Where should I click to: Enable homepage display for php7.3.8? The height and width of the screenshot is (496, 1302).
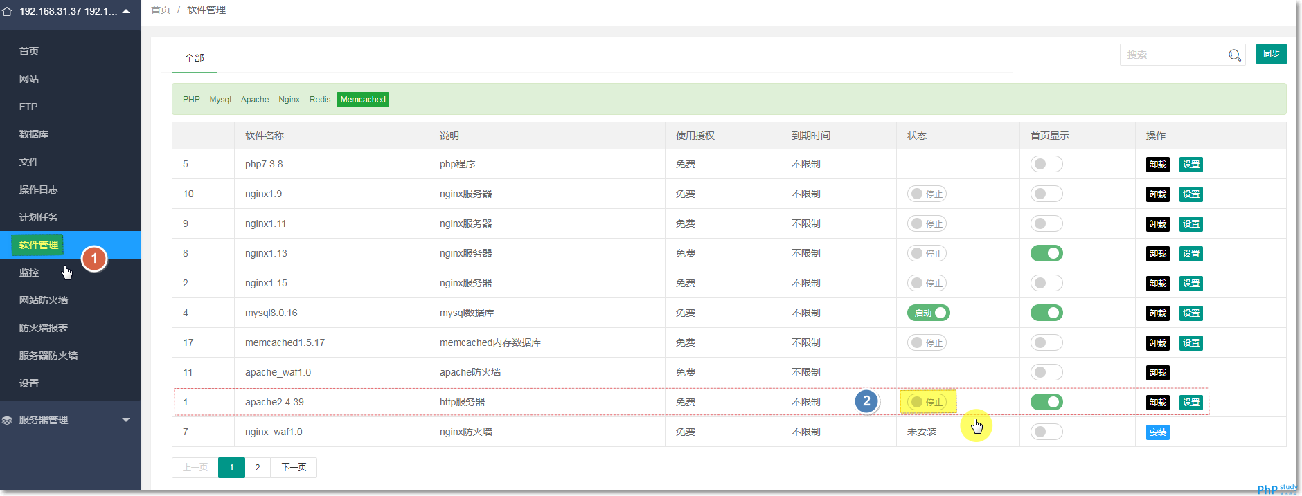coord(1046,165)
